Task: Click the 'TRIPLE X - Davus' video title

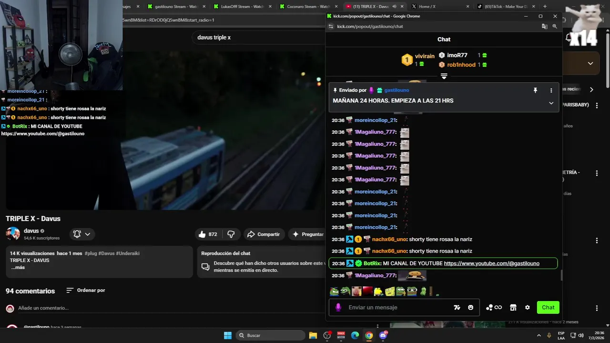Action: [x=33, y=219]
